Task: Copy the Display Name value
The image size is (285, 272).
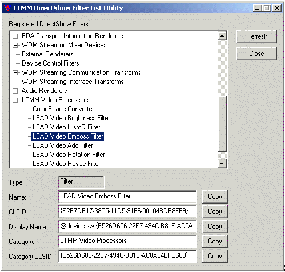Action: pyautogui.click(x=215, y=226)
